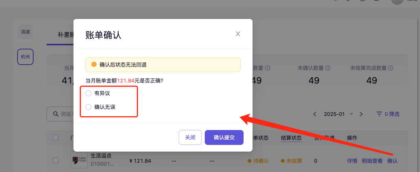This screenshot has width=420, height=172.
Task: Go to previous month using left arrow
Action: [x=315, y=114]
